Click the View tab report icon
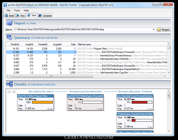 (29, 15)
